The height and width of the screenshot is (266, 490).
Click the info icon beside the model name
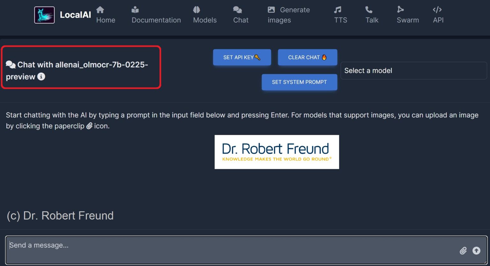pyautogui.click(x=41, y=77)
